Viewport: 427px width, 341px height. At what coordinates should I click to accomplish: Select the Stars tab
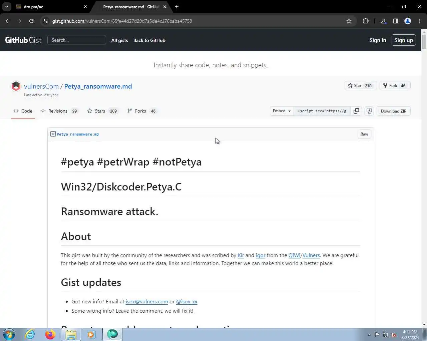[103, 111]
